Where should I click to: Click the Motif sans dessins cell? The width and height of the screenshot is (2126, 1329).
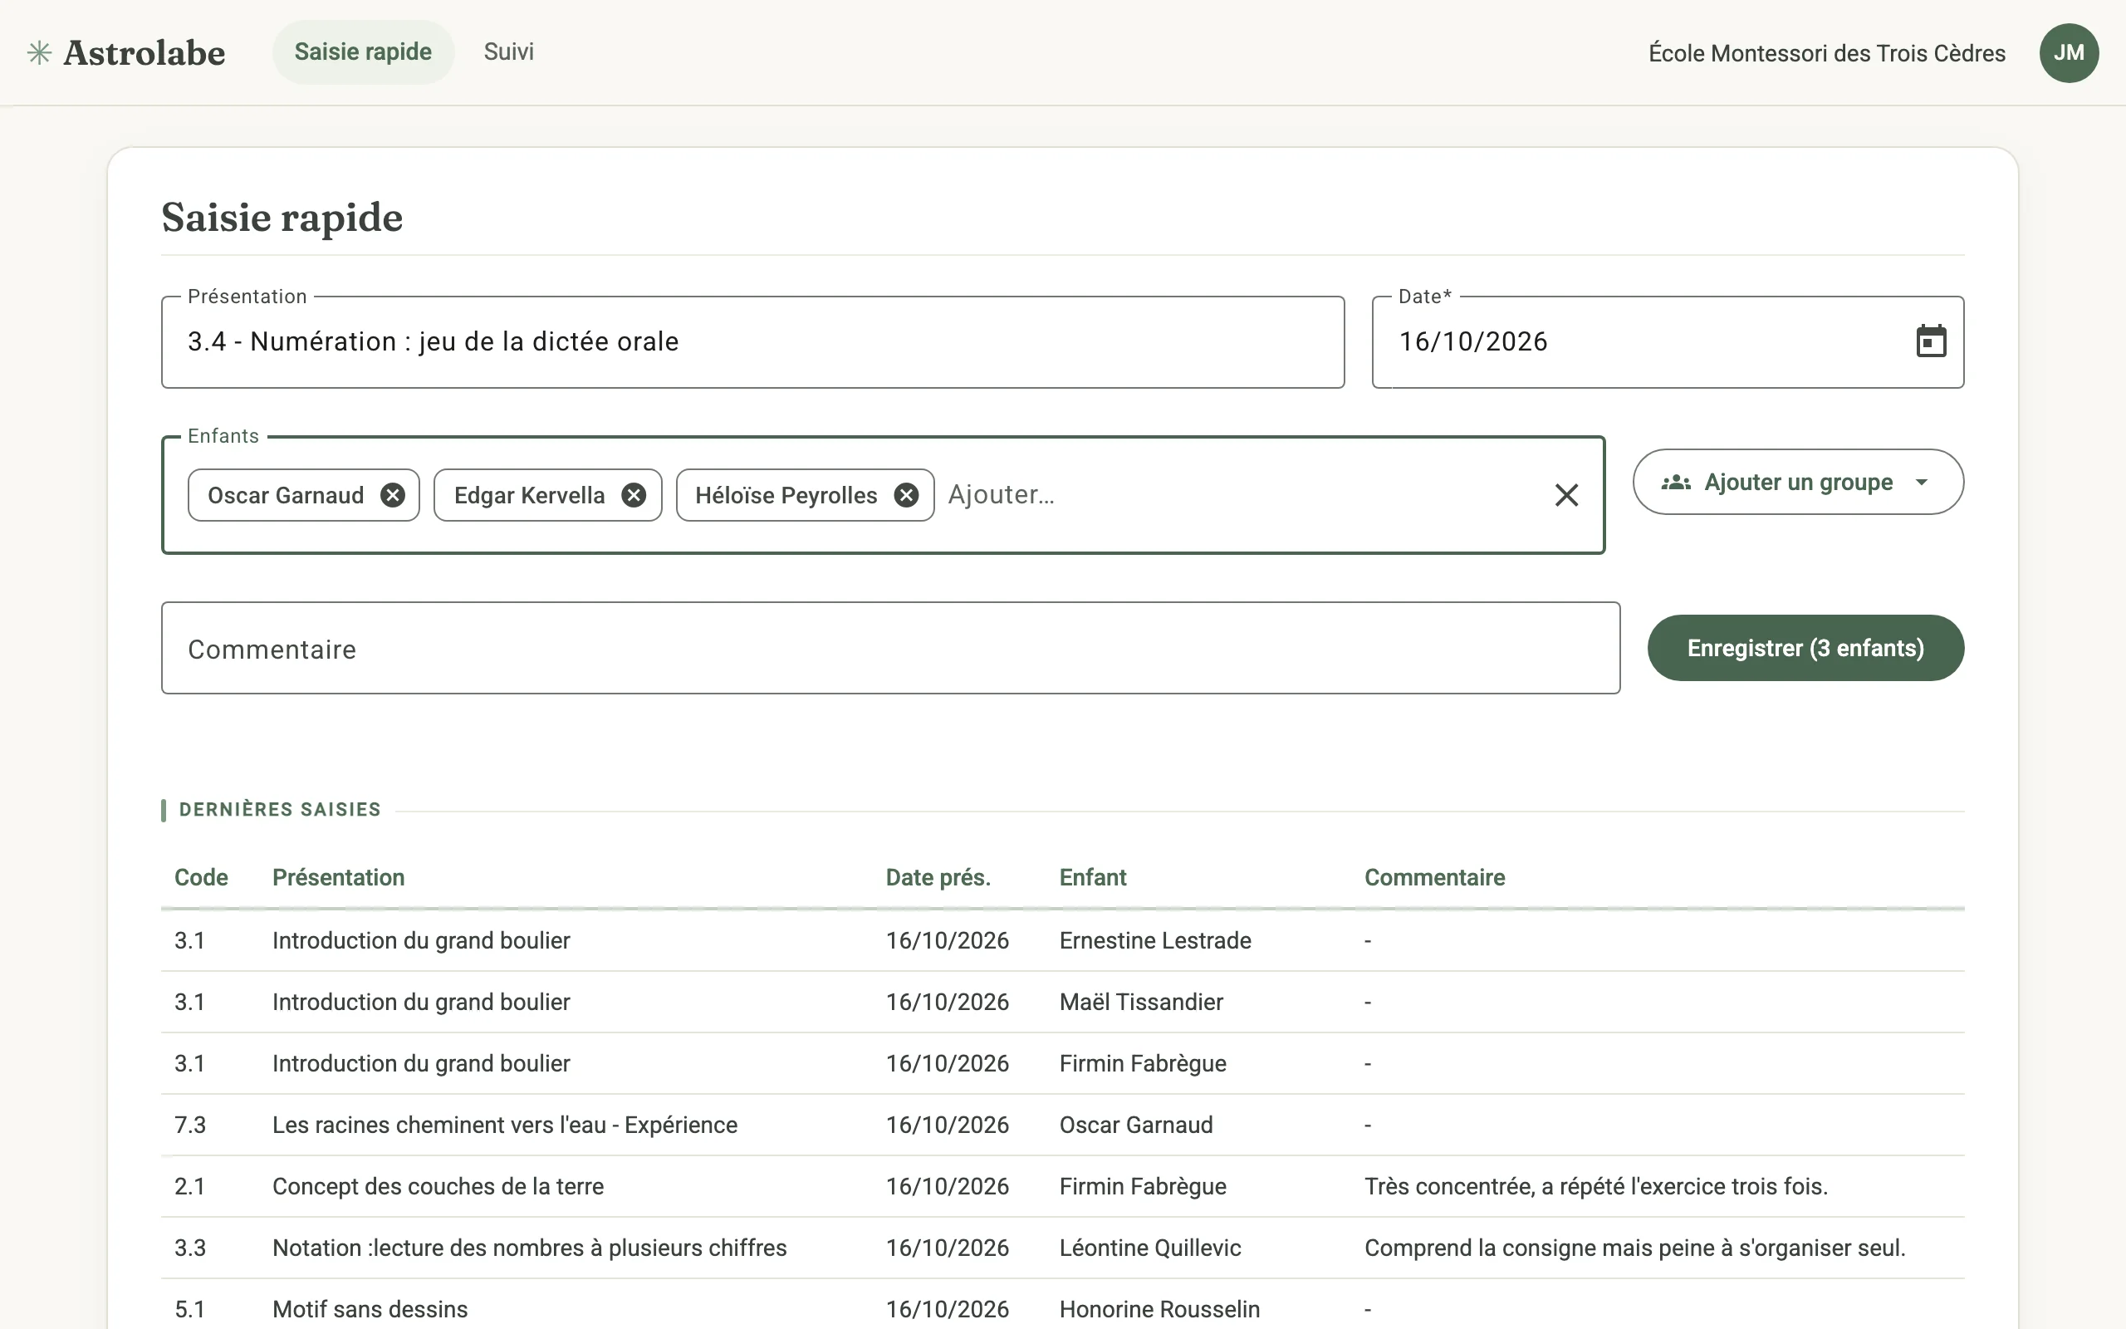(x=370, y=1310)
